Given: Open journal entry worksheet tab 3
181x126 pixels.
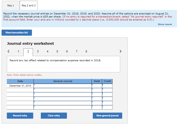Looking at the screenshot, I should click(38, 52).
